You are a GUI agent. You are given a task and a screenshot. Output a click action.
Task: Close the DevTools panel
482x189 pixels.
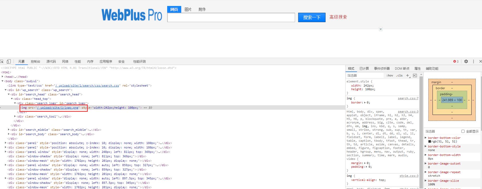480,62
